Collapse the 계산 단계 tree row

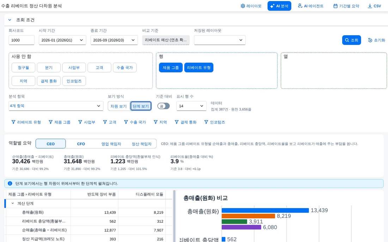point(13,204)
